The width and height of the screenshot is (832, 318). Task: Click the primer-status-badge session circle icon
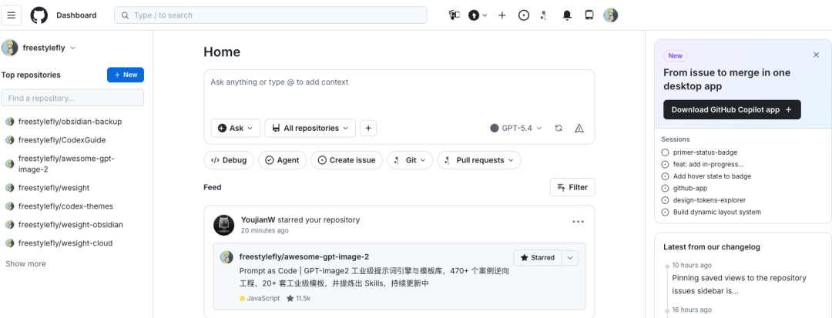666,152
